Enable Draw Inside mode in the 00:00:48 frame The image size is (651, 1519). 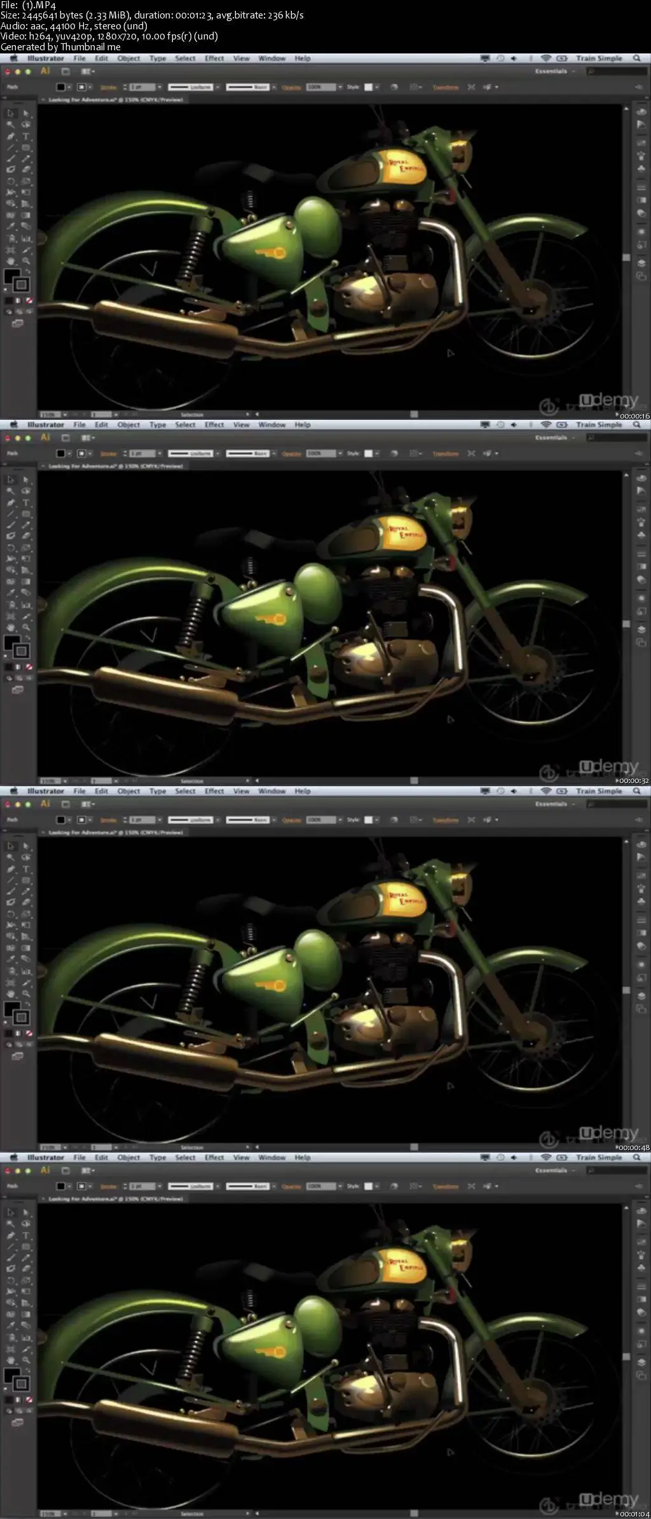click(x=29, y=1044)
